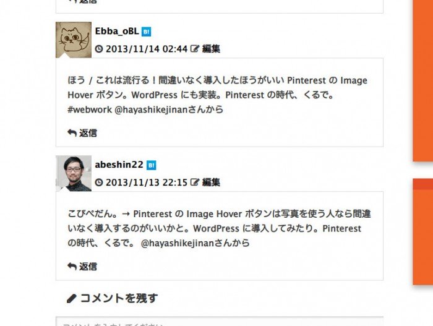Click 編集 on Ebba_oBL's comment
The height and width of the screenshot is (326, 433).
(x=212, y=49)
